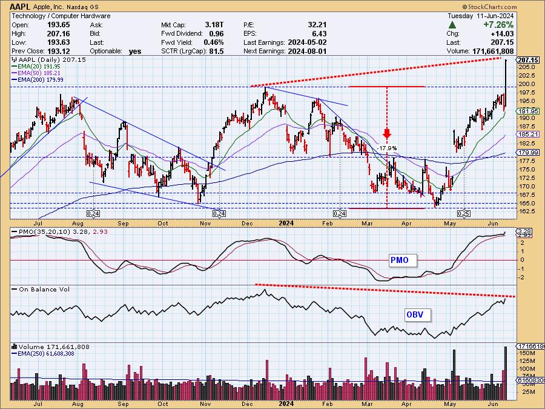Click the 3.28 tag on the PMO axis
This screenshot has width=545, height=409.
pyautogui.click(x=525, y=231)
